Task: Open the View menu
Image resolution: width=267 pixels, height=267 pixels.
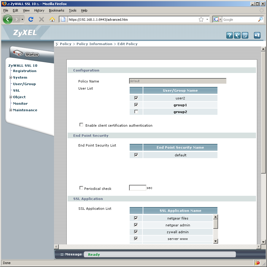Action: (26, 10)
